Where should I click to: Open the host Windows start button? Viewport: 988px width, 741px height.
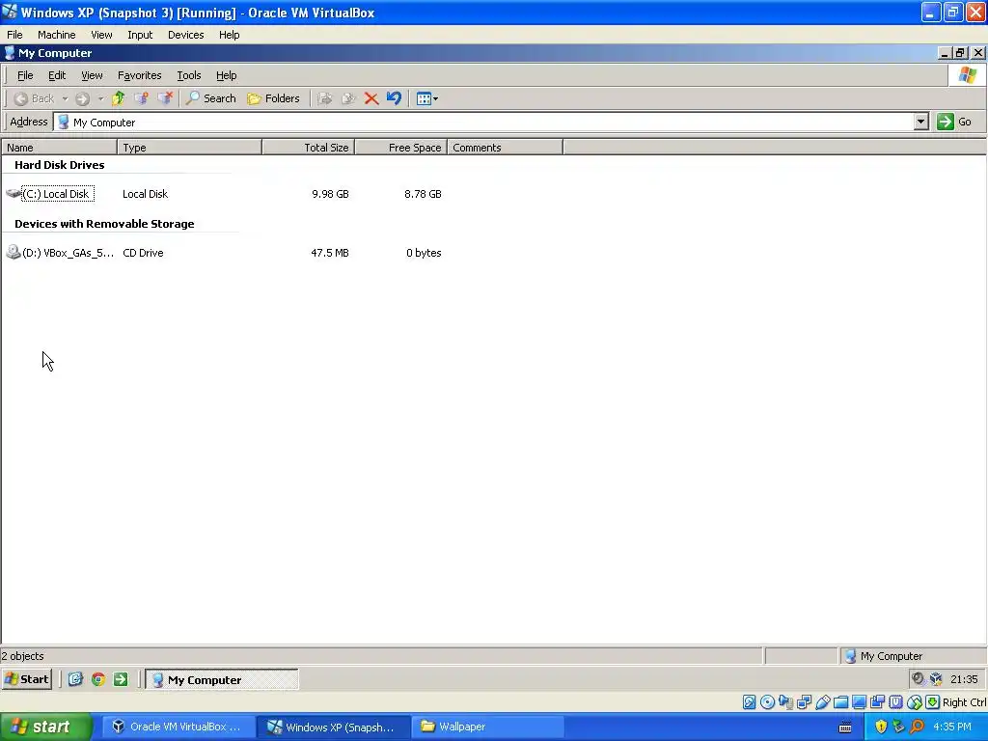pos(46,727)
